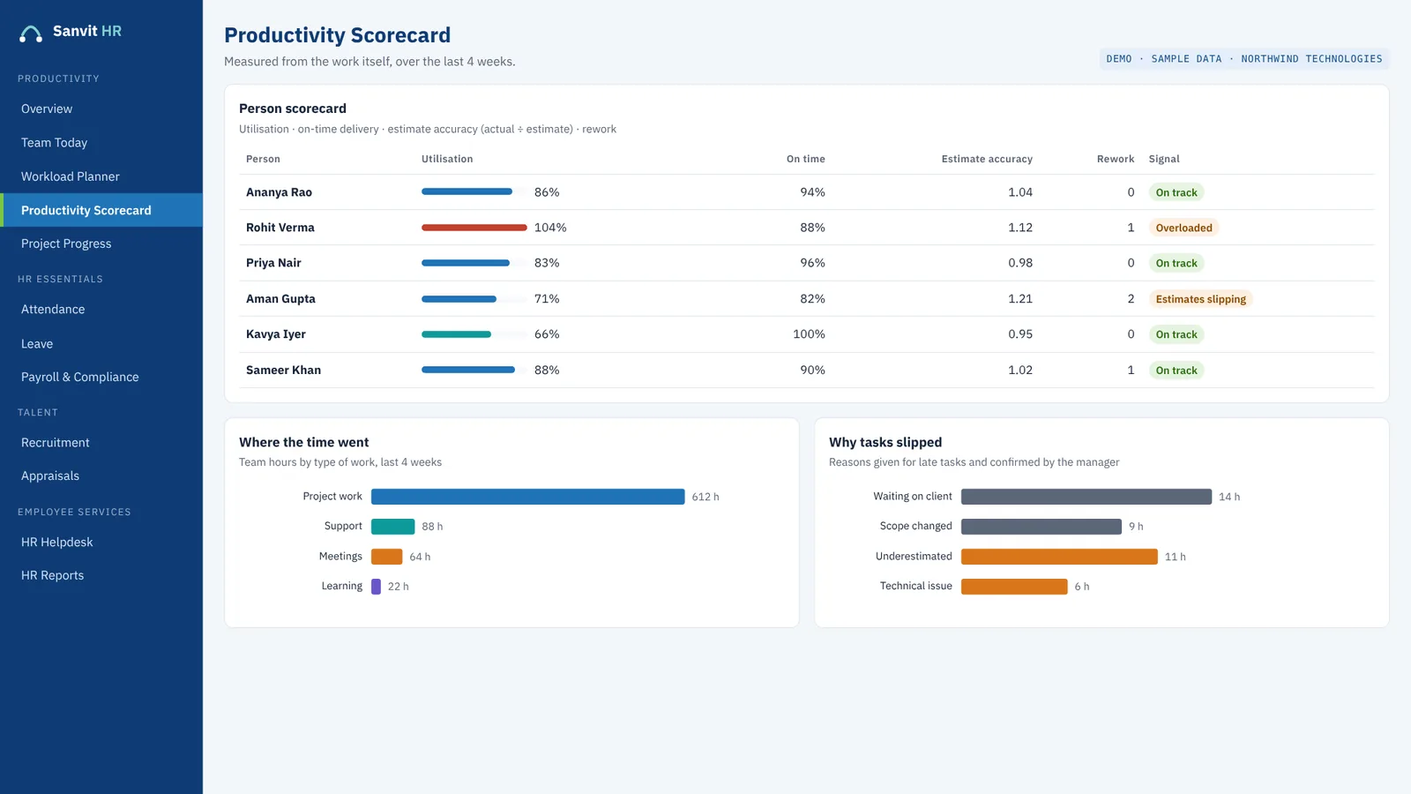Click Kavya Iyer's teal utilisation bar
This screenshot has width=1411, height=794.
click(x=456, y=334)
